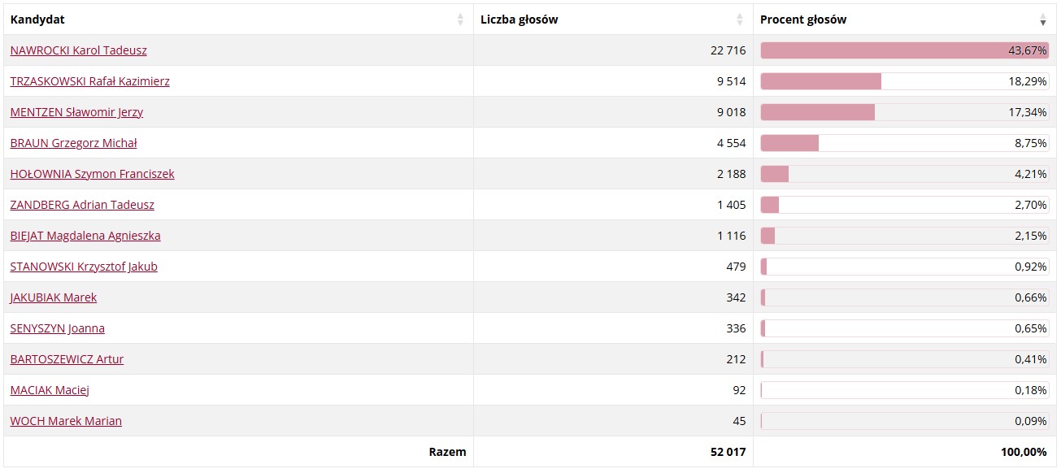Image resolution: width=1061 pixels, height=473 pixels.
Task: Sort by Procent głosów sort arrow
Action: coord(1043,20)
